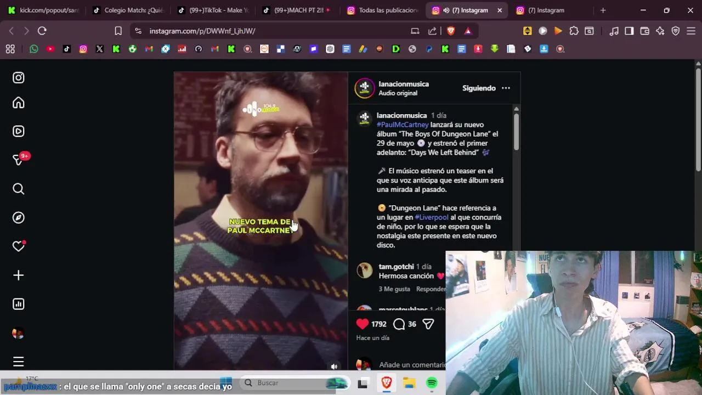
Task: Open profile avatar in Instagram sidebar
Action: 19,333
